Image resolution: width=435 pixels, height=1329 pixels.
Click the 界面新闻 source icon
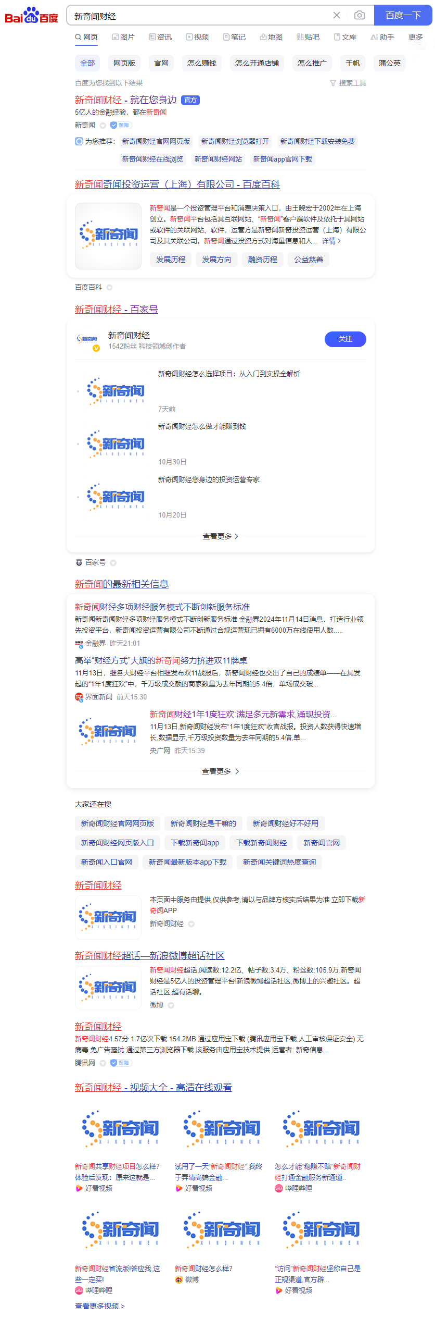coord(79,697)
